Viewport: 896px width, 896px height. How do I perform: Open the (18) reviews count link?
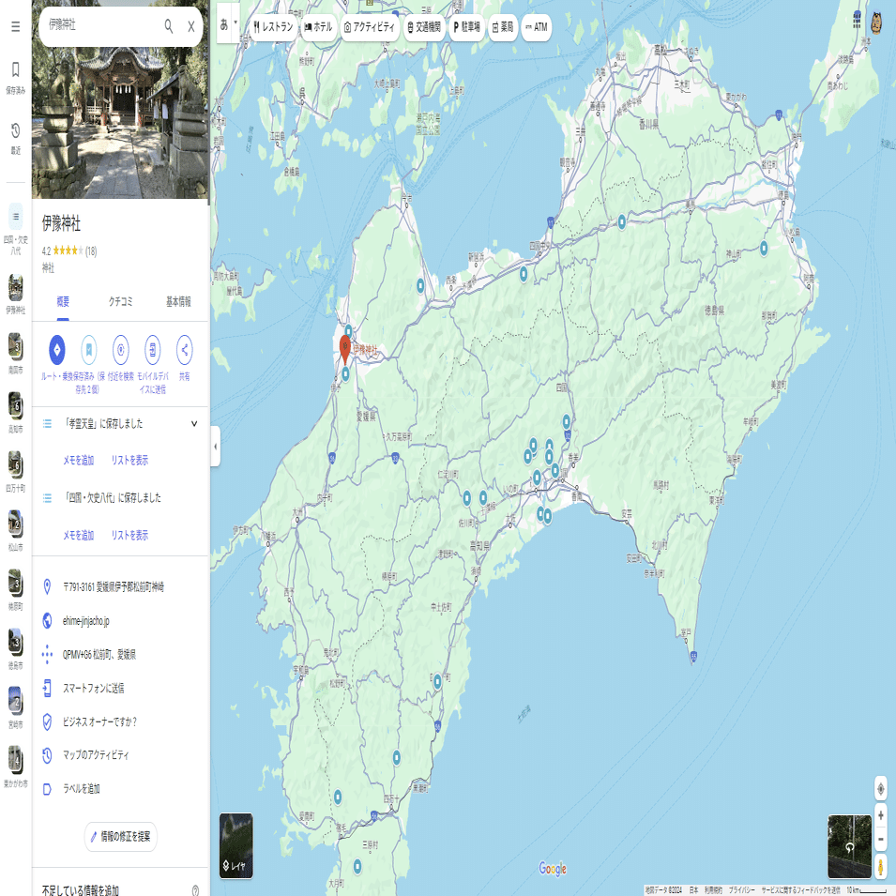pyautogui.click(x=91, y=251)
